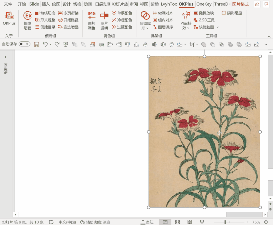Collapse the ribbon with caret
The image size is (273, 225).
(269, 36)
